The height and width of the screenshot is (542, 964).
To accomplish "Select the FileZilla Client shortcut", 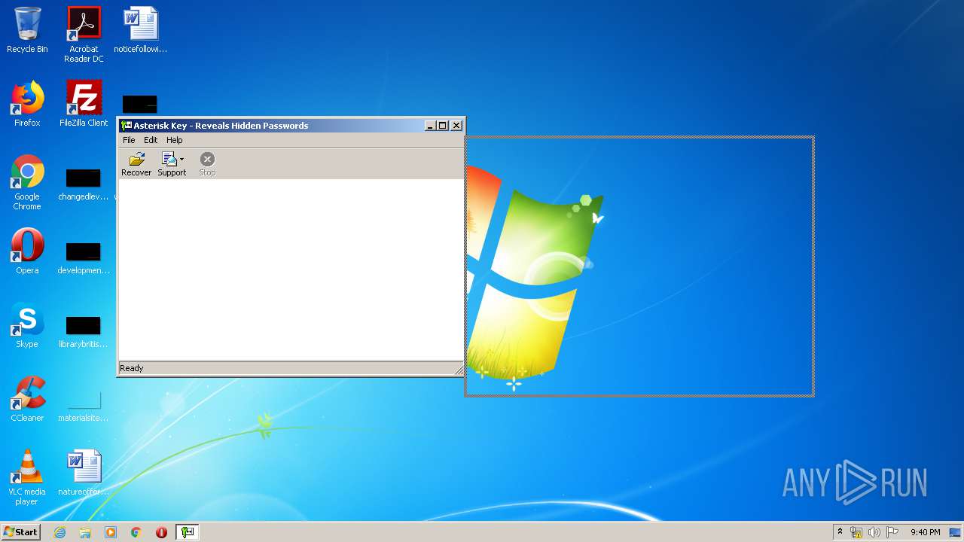I will pyautogui.click(x=84, y=104).
